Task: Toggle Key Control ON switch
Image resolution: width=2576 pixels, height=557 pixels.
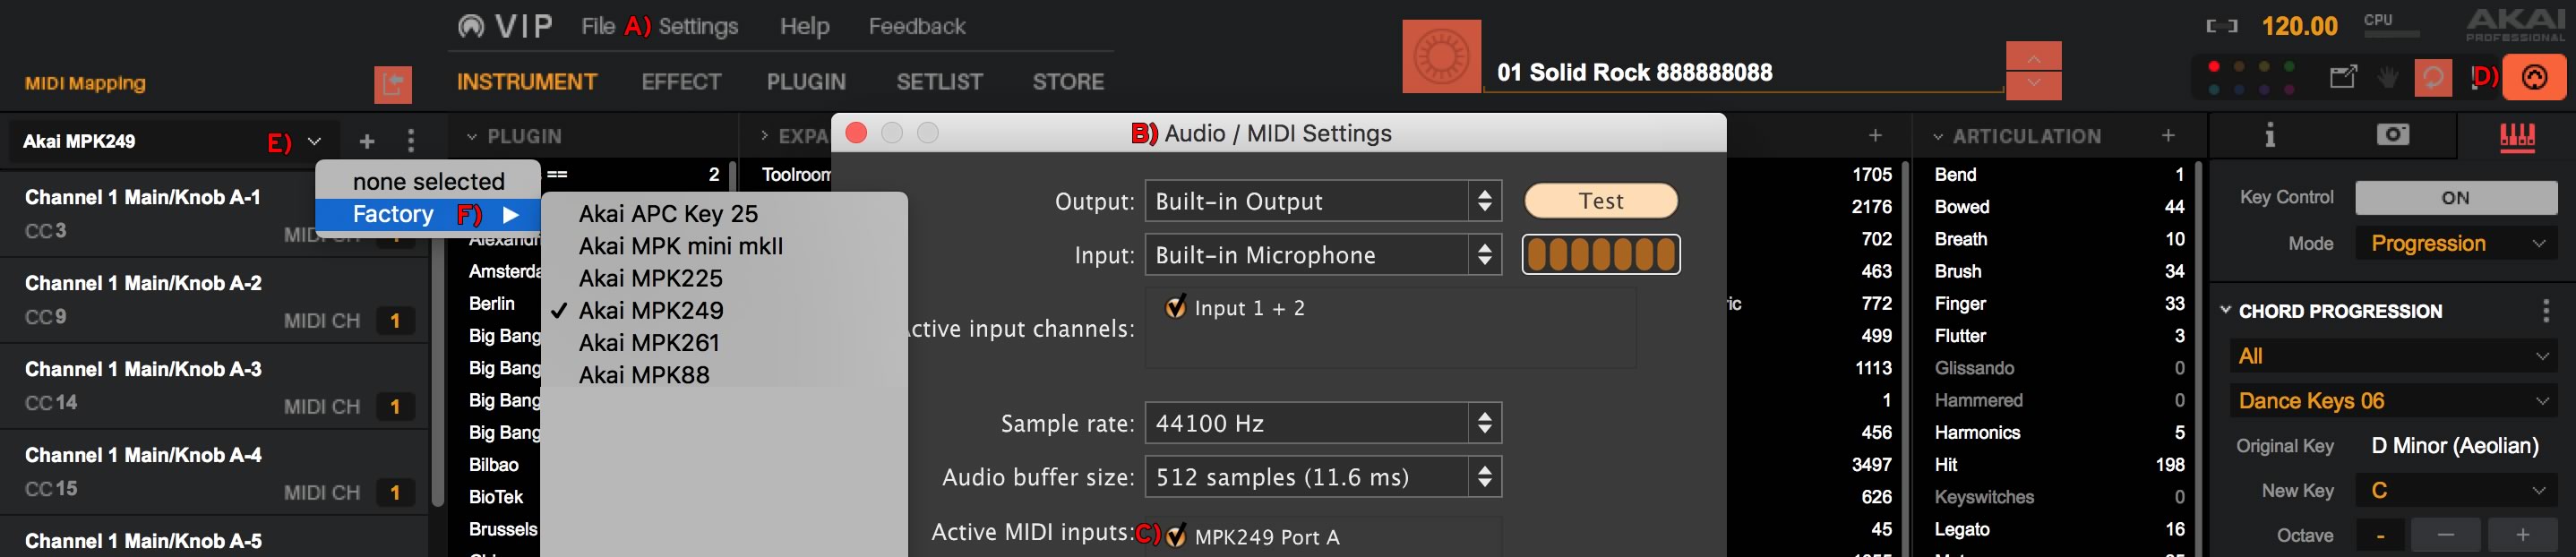Action: point(2455,198)
